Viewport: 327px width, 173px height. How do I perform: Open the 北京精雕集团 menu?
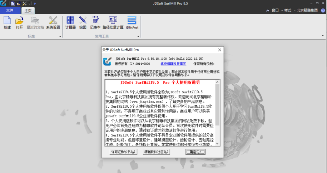point(307,10)
